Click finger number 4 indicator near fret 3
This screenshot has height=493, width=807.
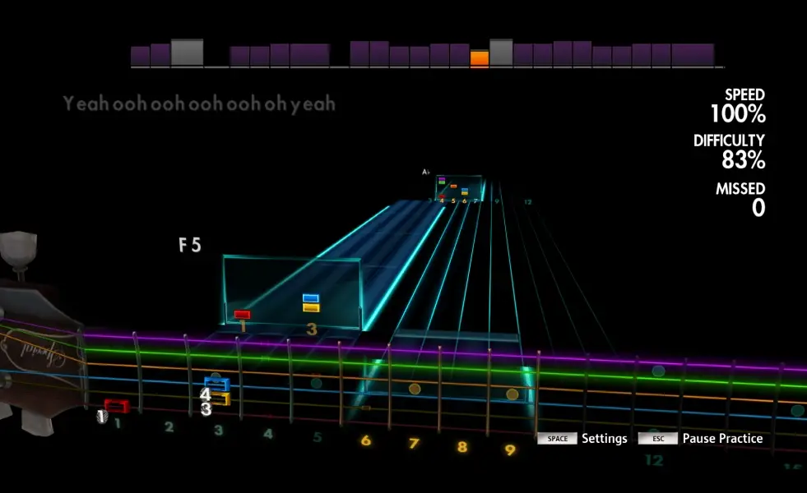click(x=206, y=394)
